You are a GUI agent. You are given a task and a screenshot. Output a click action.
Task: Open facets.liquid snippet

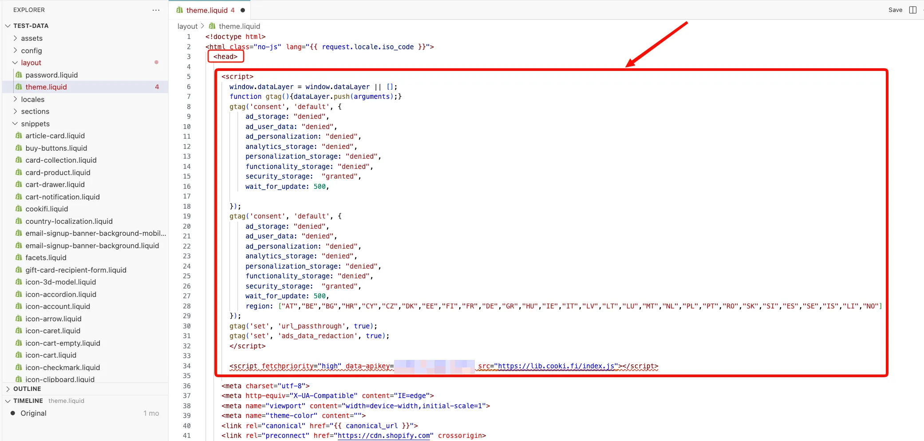(x=46, y=258)
